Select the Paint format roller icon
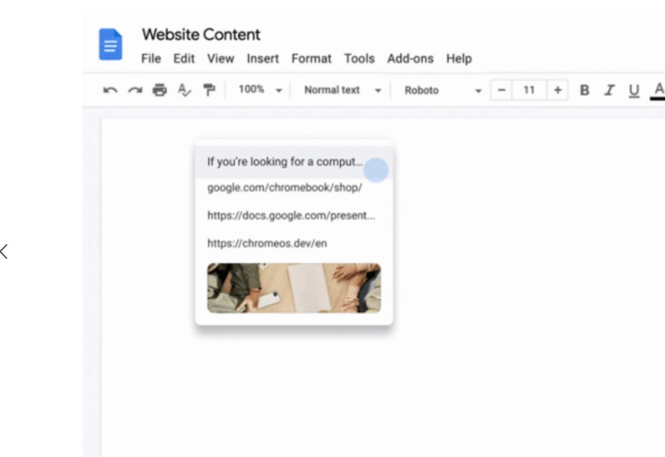Viewport: 665px width, 457px height. click(x=209, y=90)
